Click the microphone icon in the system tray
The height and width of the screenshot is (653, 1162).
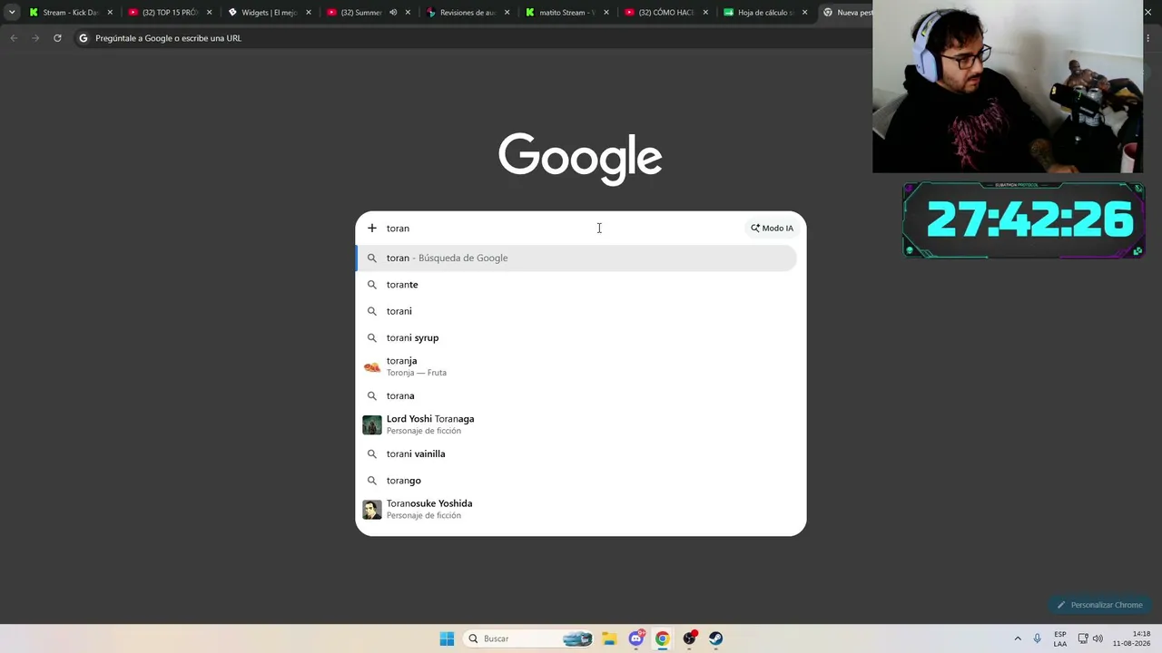click(x=1038, y=638)
